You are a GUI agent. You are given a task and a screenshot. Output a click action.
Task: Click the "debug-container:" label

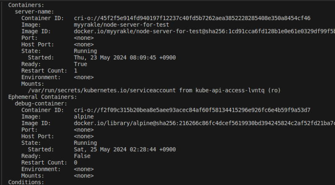(41, 103)
